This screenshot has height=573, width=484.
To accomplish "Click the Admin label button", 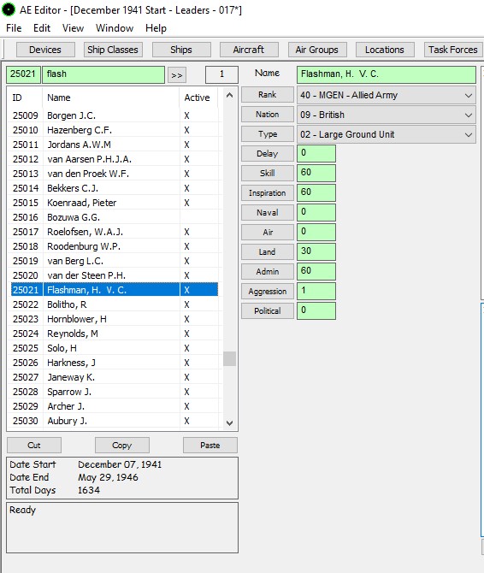I will pyautogui.click(x=268, y=272).
